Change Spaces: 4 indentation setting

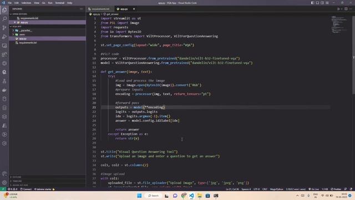click(x=246, y=189)
